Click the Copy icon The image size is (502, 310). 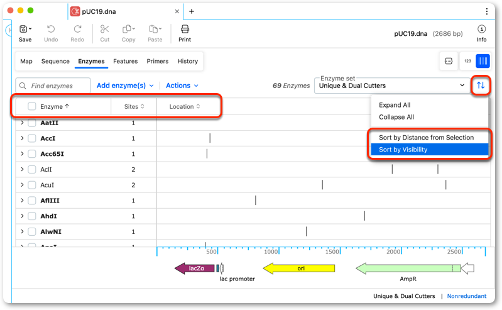127,29
